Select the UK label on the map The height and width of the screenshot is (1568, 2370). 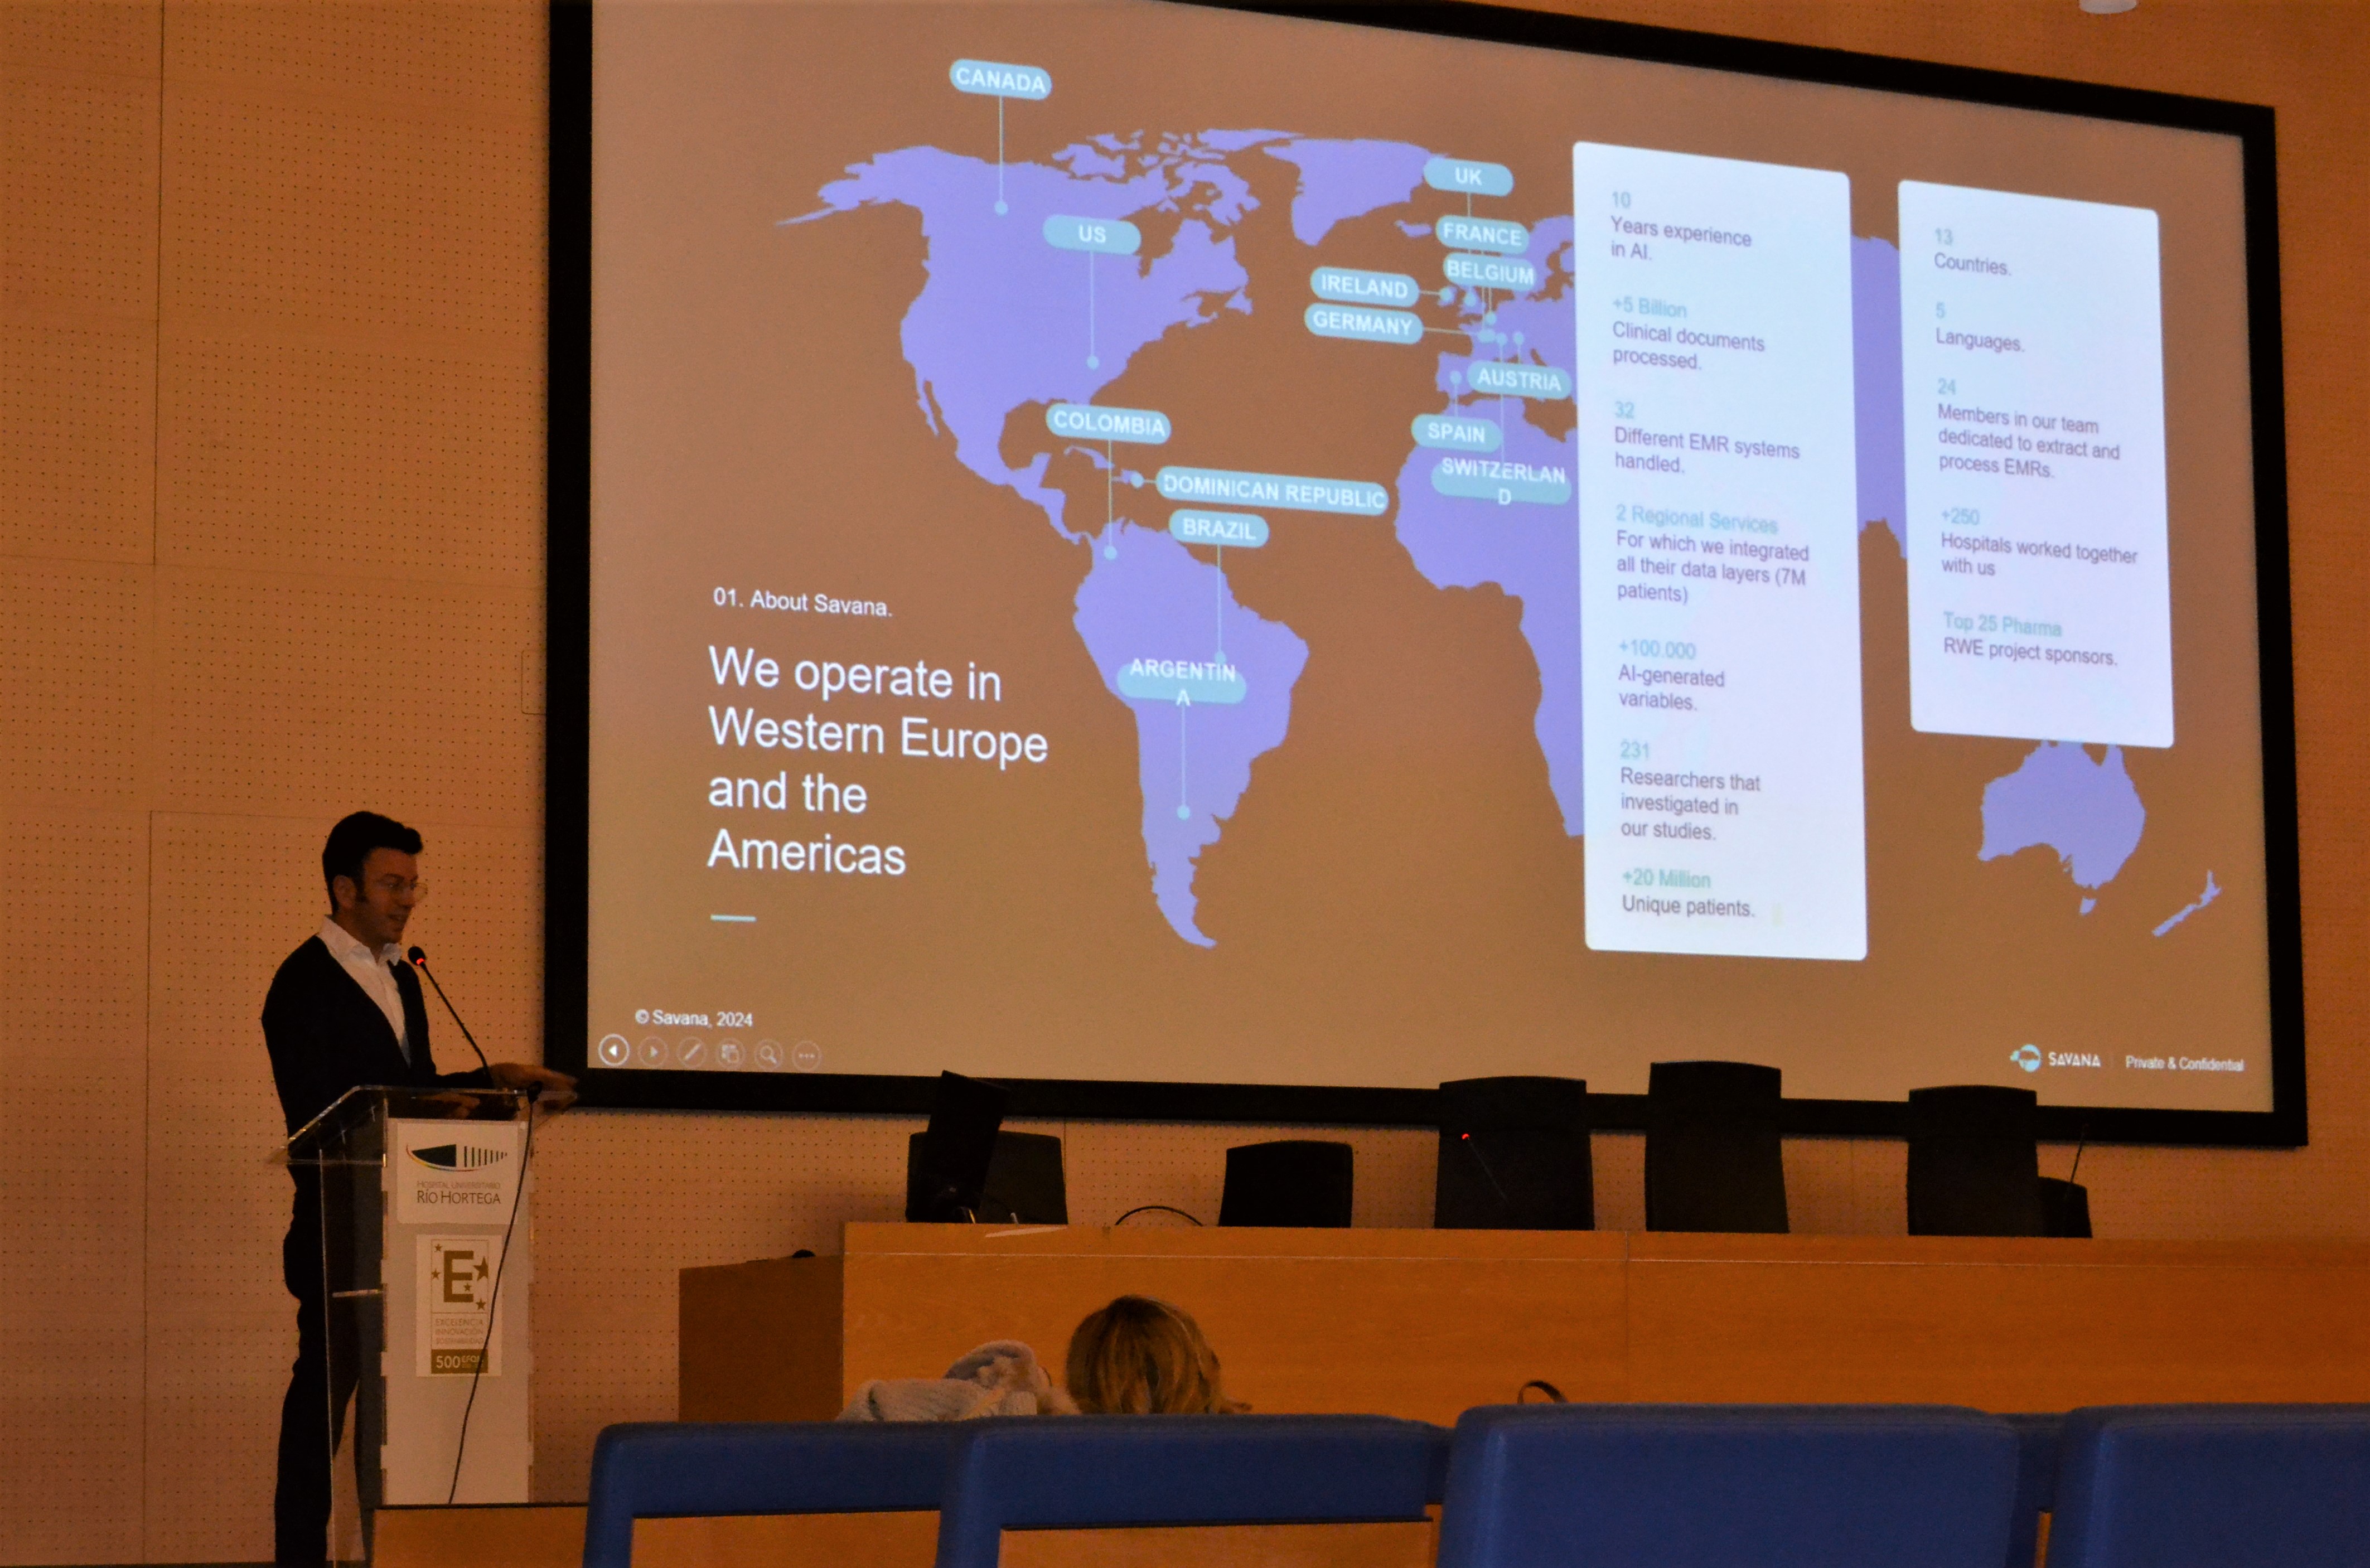click(x=1467, y=177)
